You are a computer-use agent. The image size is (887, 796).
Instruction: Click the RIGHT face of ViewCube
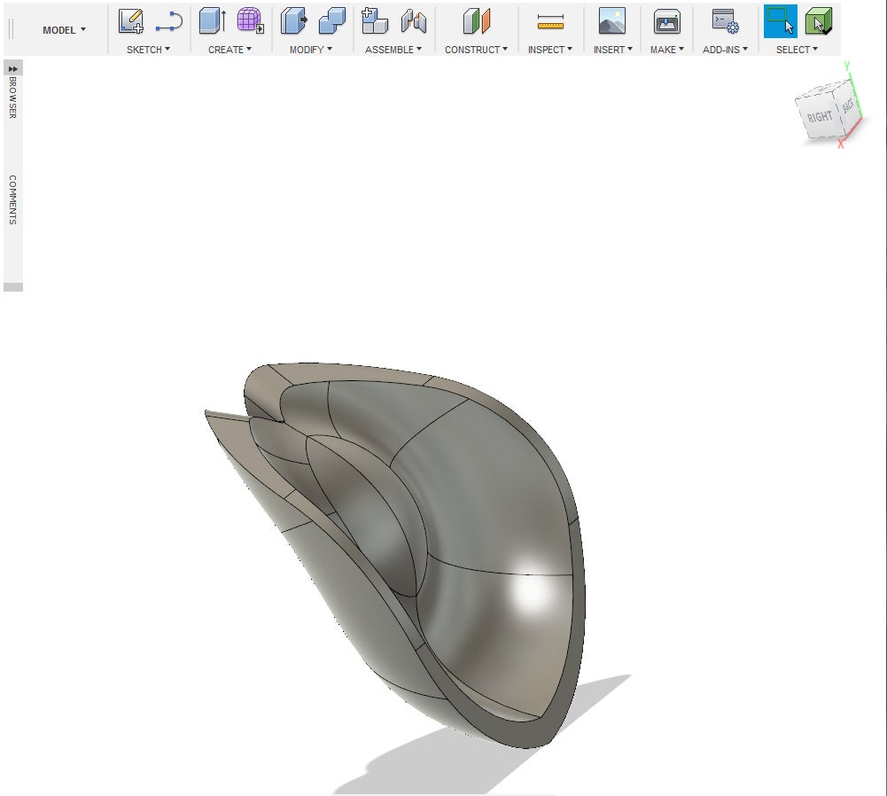tap(819, 117)
